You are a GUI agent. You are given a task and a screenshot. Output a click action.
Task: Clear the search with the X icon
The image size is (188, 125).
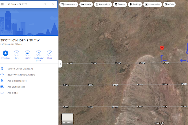click(53, 4)
